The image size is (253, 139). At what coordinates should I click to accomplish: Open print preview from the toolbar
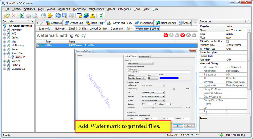pos(35,15)
